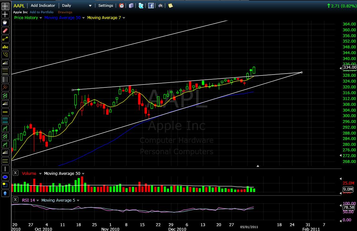This screenshot has height=231, width=357.
Task: Close the RSI 14 indicator panel
Action: pos(15,200)
